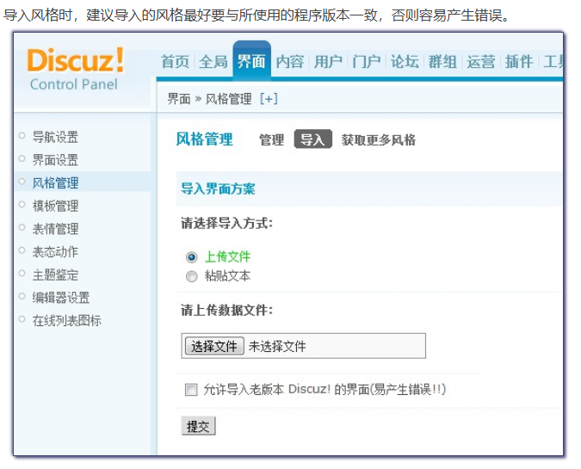The width and height of the screenshot is (581, 469).
Task: Click the Discuz! Control Panel logo
Action: [x=76, y=68]
